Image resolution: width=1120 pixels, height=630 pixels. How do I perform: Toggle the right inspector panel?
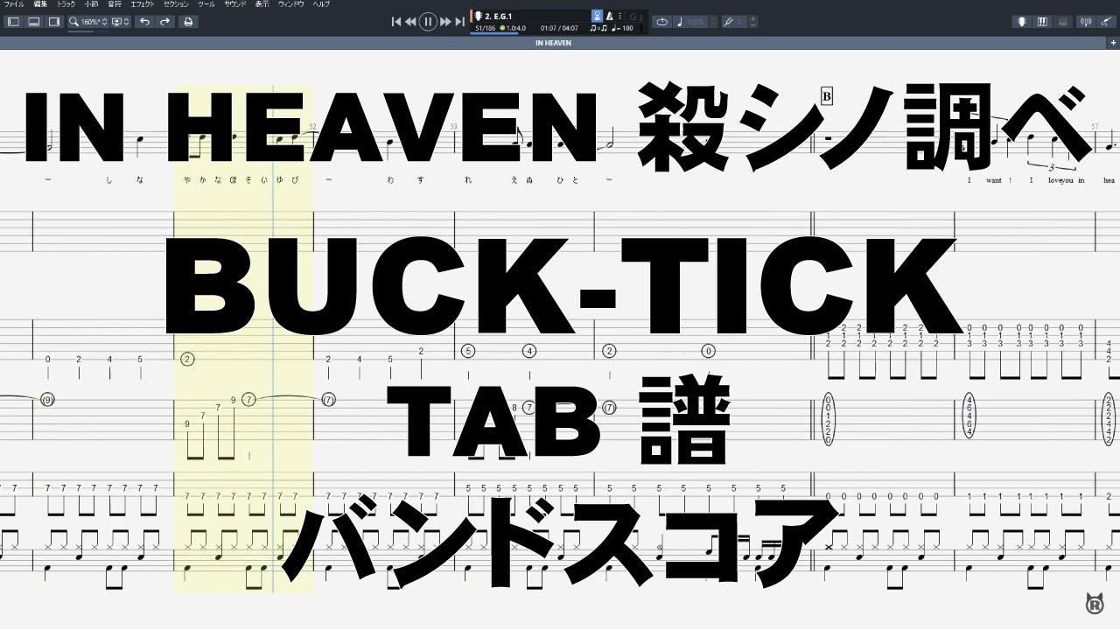[54, 21]
